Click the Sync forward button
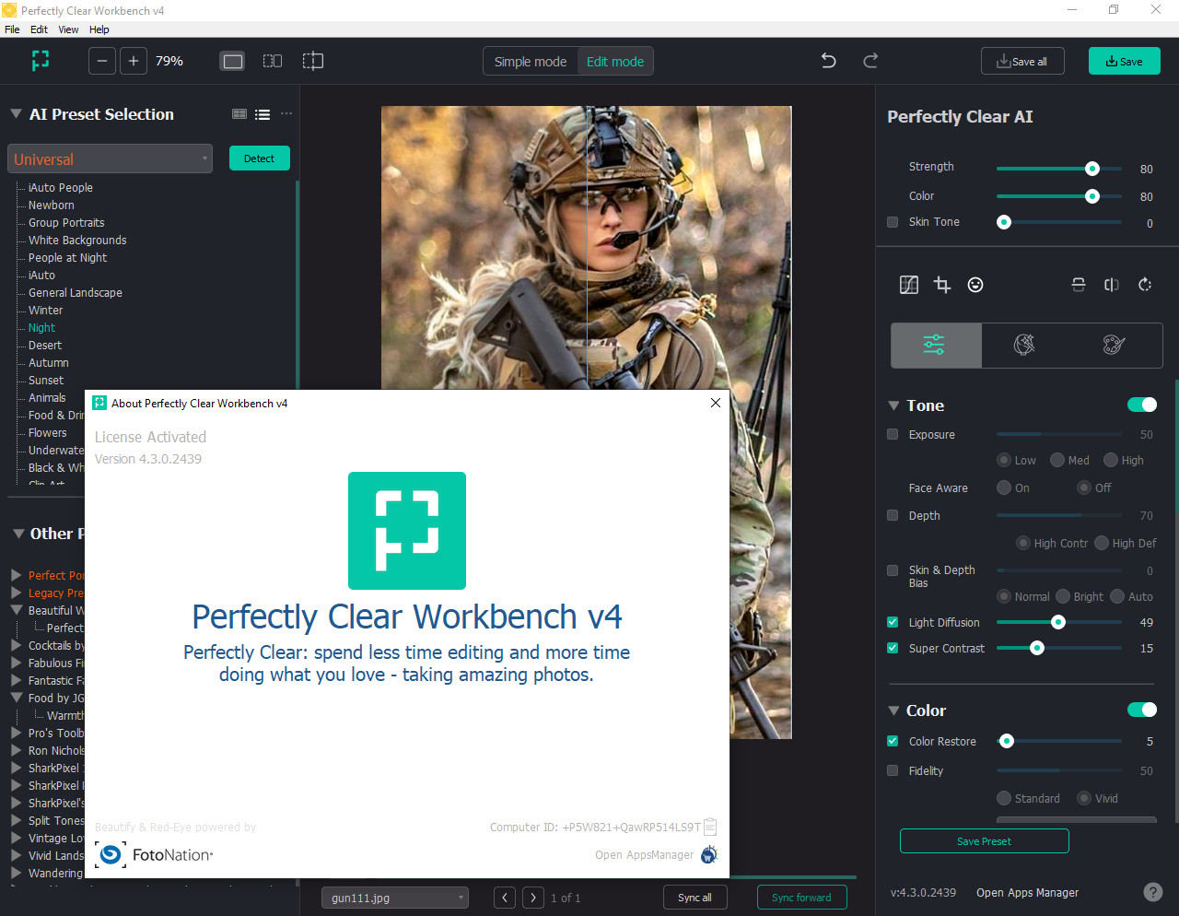 tap(801, 898)
